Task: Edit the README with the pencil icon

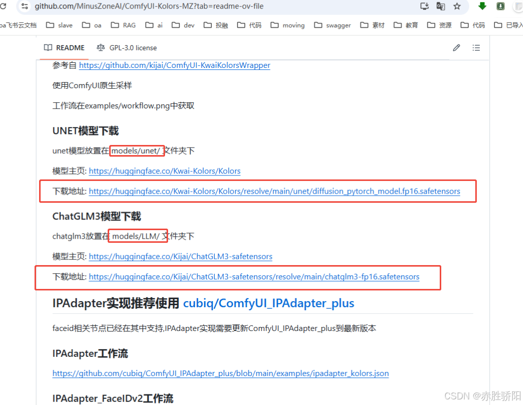Action: 456,48
